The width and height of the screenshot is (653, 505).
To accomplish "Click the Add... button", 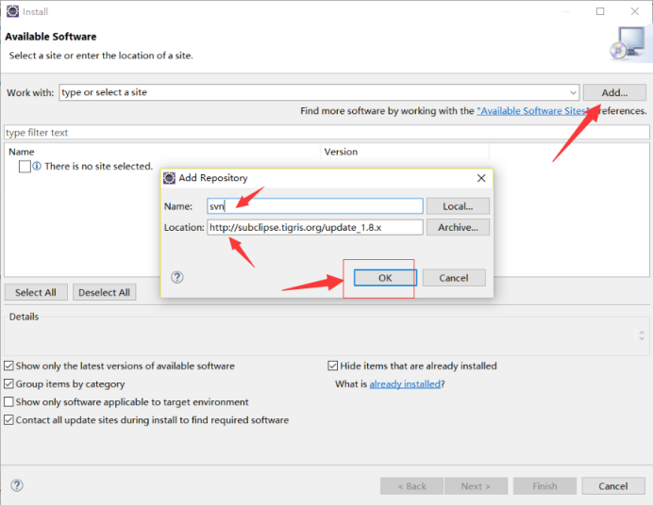I will pos(614,92).
